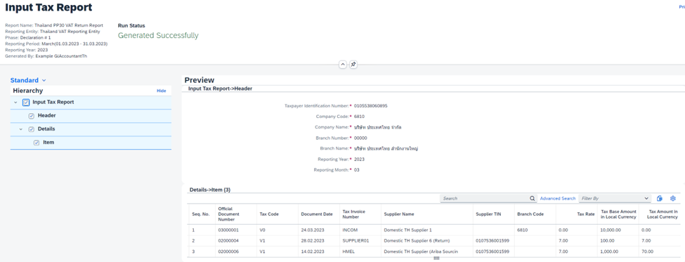685x262 pixels.
Task: Toggle the Header node checkbox
Action: [32, 116]
